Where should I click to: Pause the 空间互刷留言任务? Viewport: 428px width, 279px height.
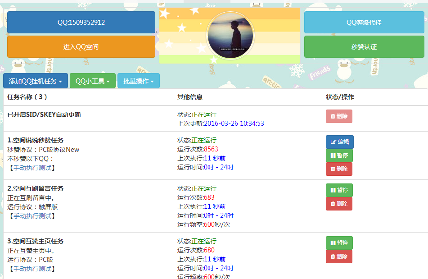(339, 190)
